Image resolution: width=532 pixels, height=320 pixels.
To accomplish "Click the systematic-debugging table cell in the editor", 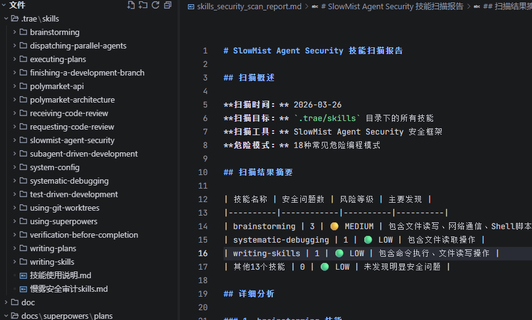I will [281, 240].
